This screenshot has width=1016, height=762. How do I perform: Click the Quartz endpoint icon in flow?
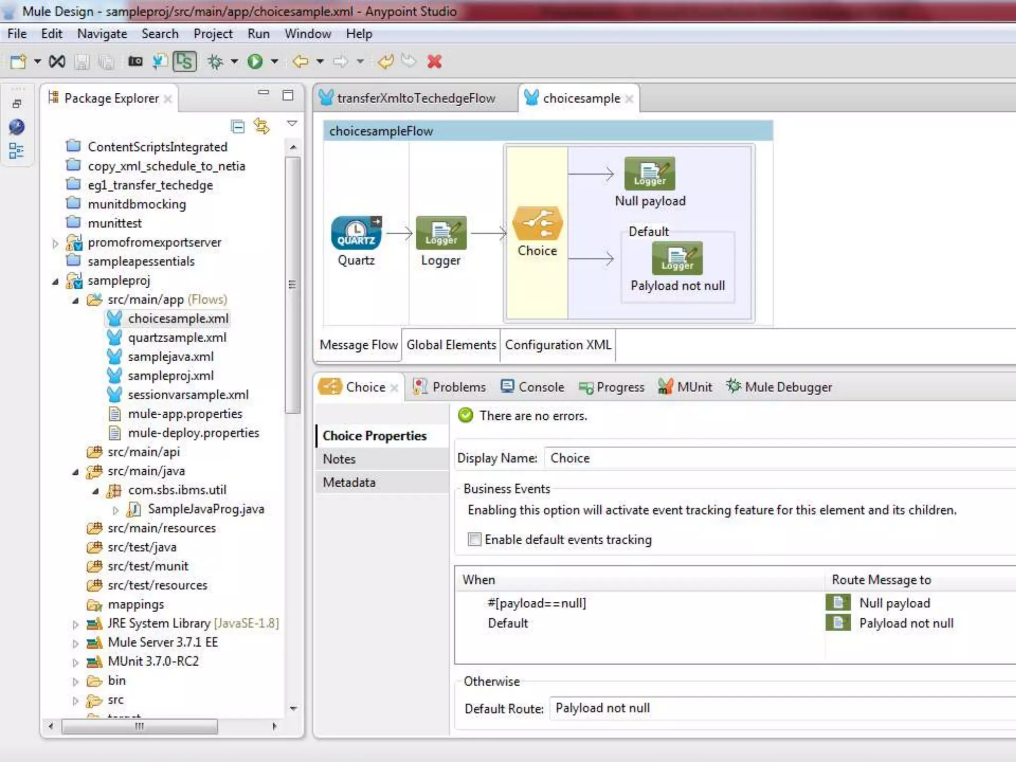click(x=356, y=233)
